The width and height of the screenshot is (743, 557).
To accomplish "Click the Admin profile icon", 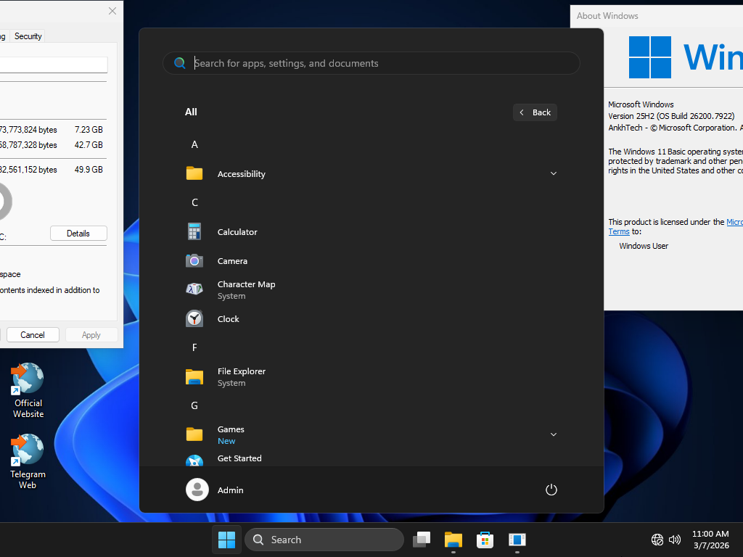I will tap(197, 490).
